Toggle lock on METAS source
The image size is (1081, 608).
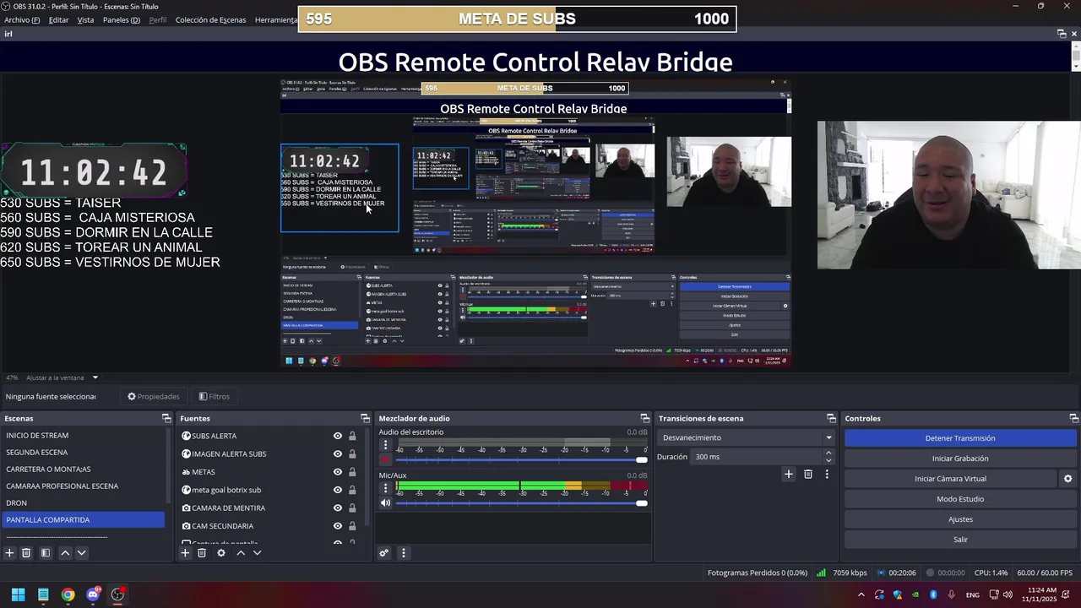(x=352, y=472)
